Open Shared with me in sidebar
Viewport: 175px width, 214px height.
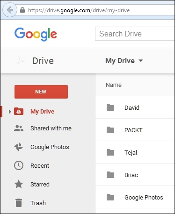click(51, 128)
